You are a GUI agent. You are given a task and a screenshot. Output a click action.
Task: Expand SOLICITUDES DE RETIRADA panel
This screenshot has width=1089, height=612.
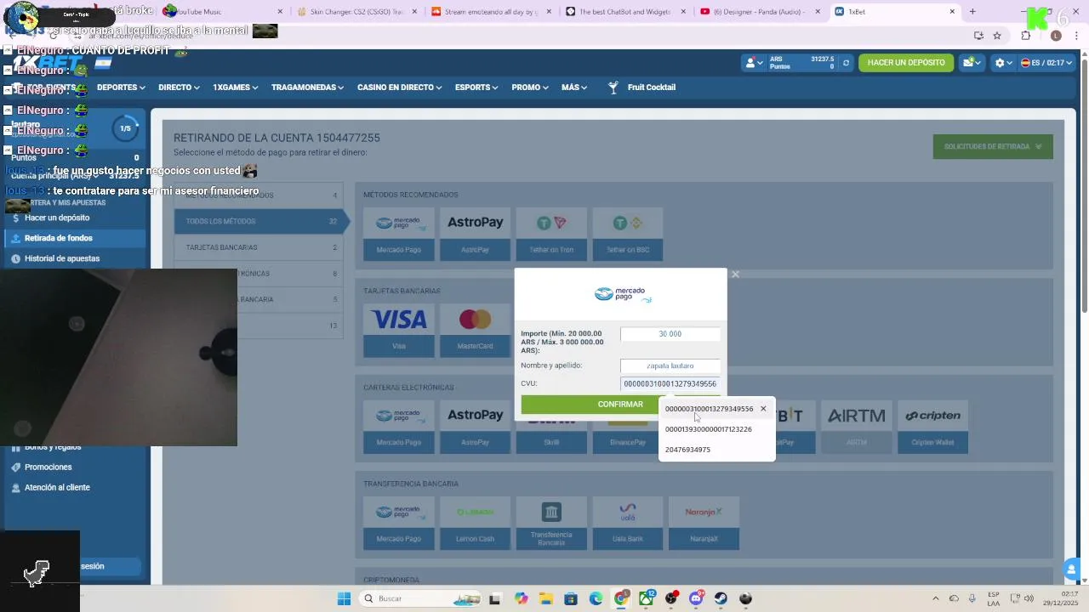point(993,146)
